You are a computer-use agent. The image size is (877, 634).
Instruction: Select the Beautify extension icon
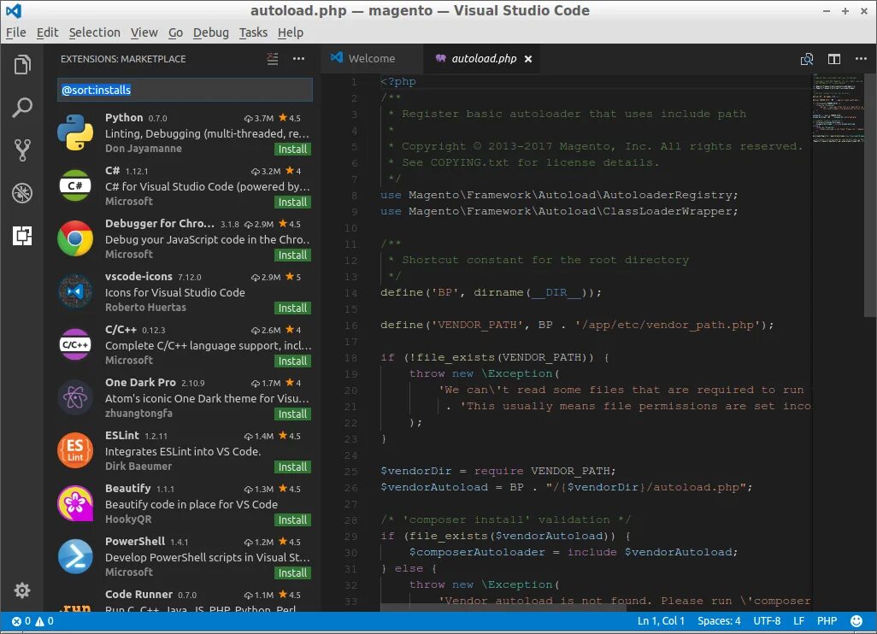click(75, 503)
